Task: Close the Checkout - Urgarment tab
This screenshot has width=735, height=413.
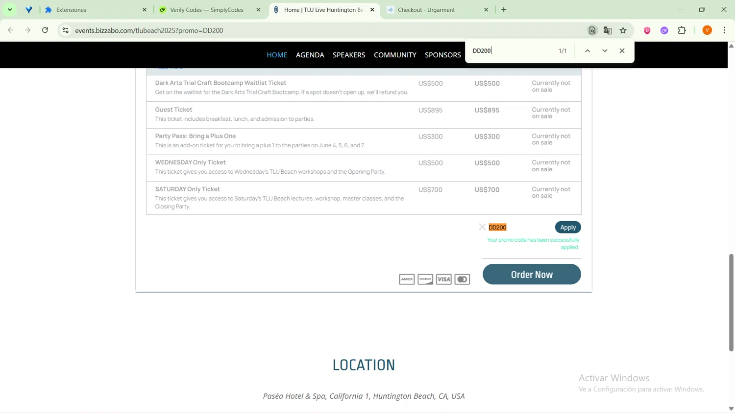Action: pyautogui.click(x=486, y=9)
